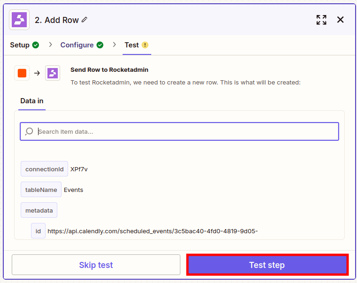Viewport: 357px width, 283px height.
Task: Click the green check beside Configure
Action: pyautogui.click(x=100, y=45)
